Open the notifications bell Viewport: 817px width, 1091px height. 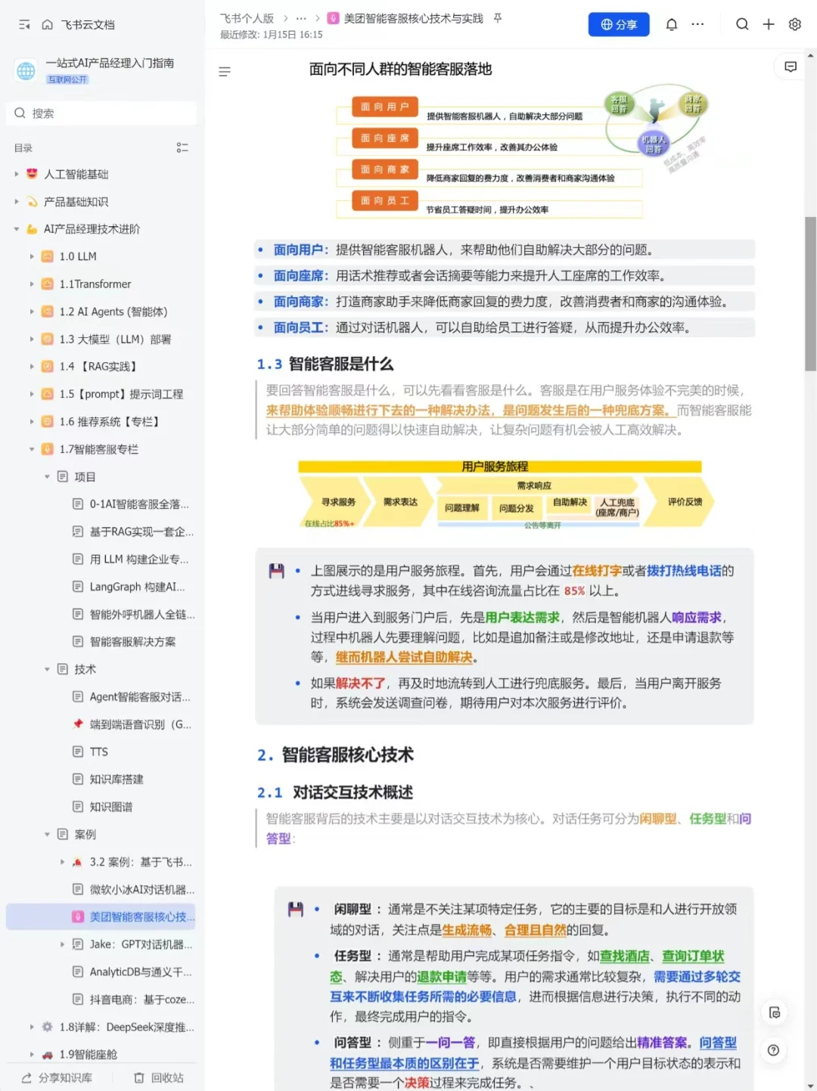pos(671,25)
